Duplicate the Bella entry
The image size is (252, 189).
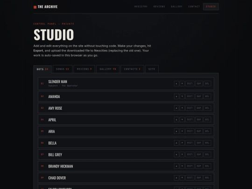[x=199, y=143]
